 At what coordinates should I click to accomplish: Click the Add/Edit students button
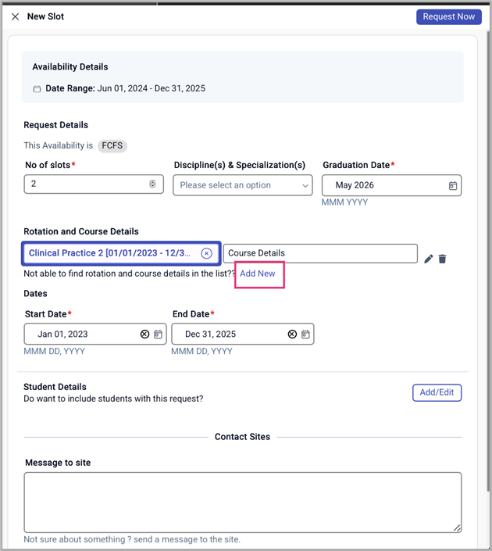pos(437,392)
